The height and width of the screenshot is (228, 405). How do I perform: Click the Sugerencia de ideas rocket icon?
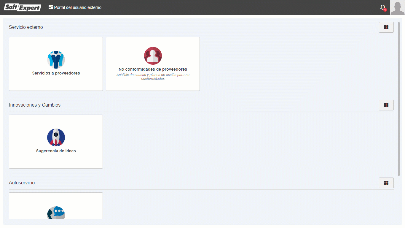click(56, 137)
